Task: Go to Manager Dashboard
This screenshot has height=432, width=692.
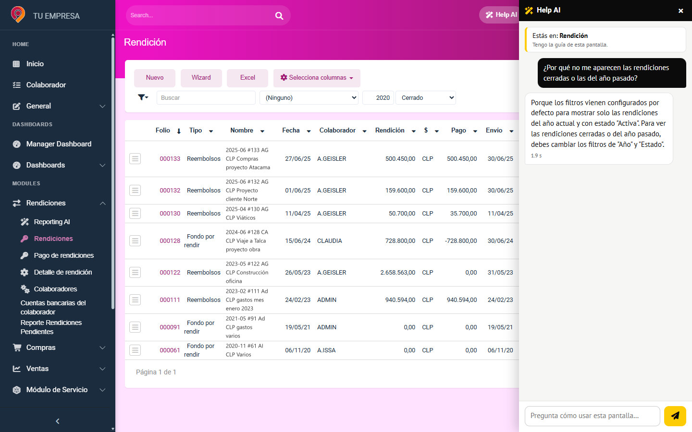Action: coord(59,144)
